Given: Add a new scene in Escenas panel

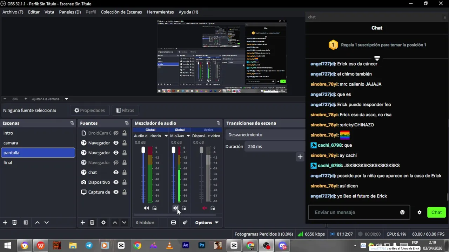Looking at the screenshot, I should coord(5,223).
